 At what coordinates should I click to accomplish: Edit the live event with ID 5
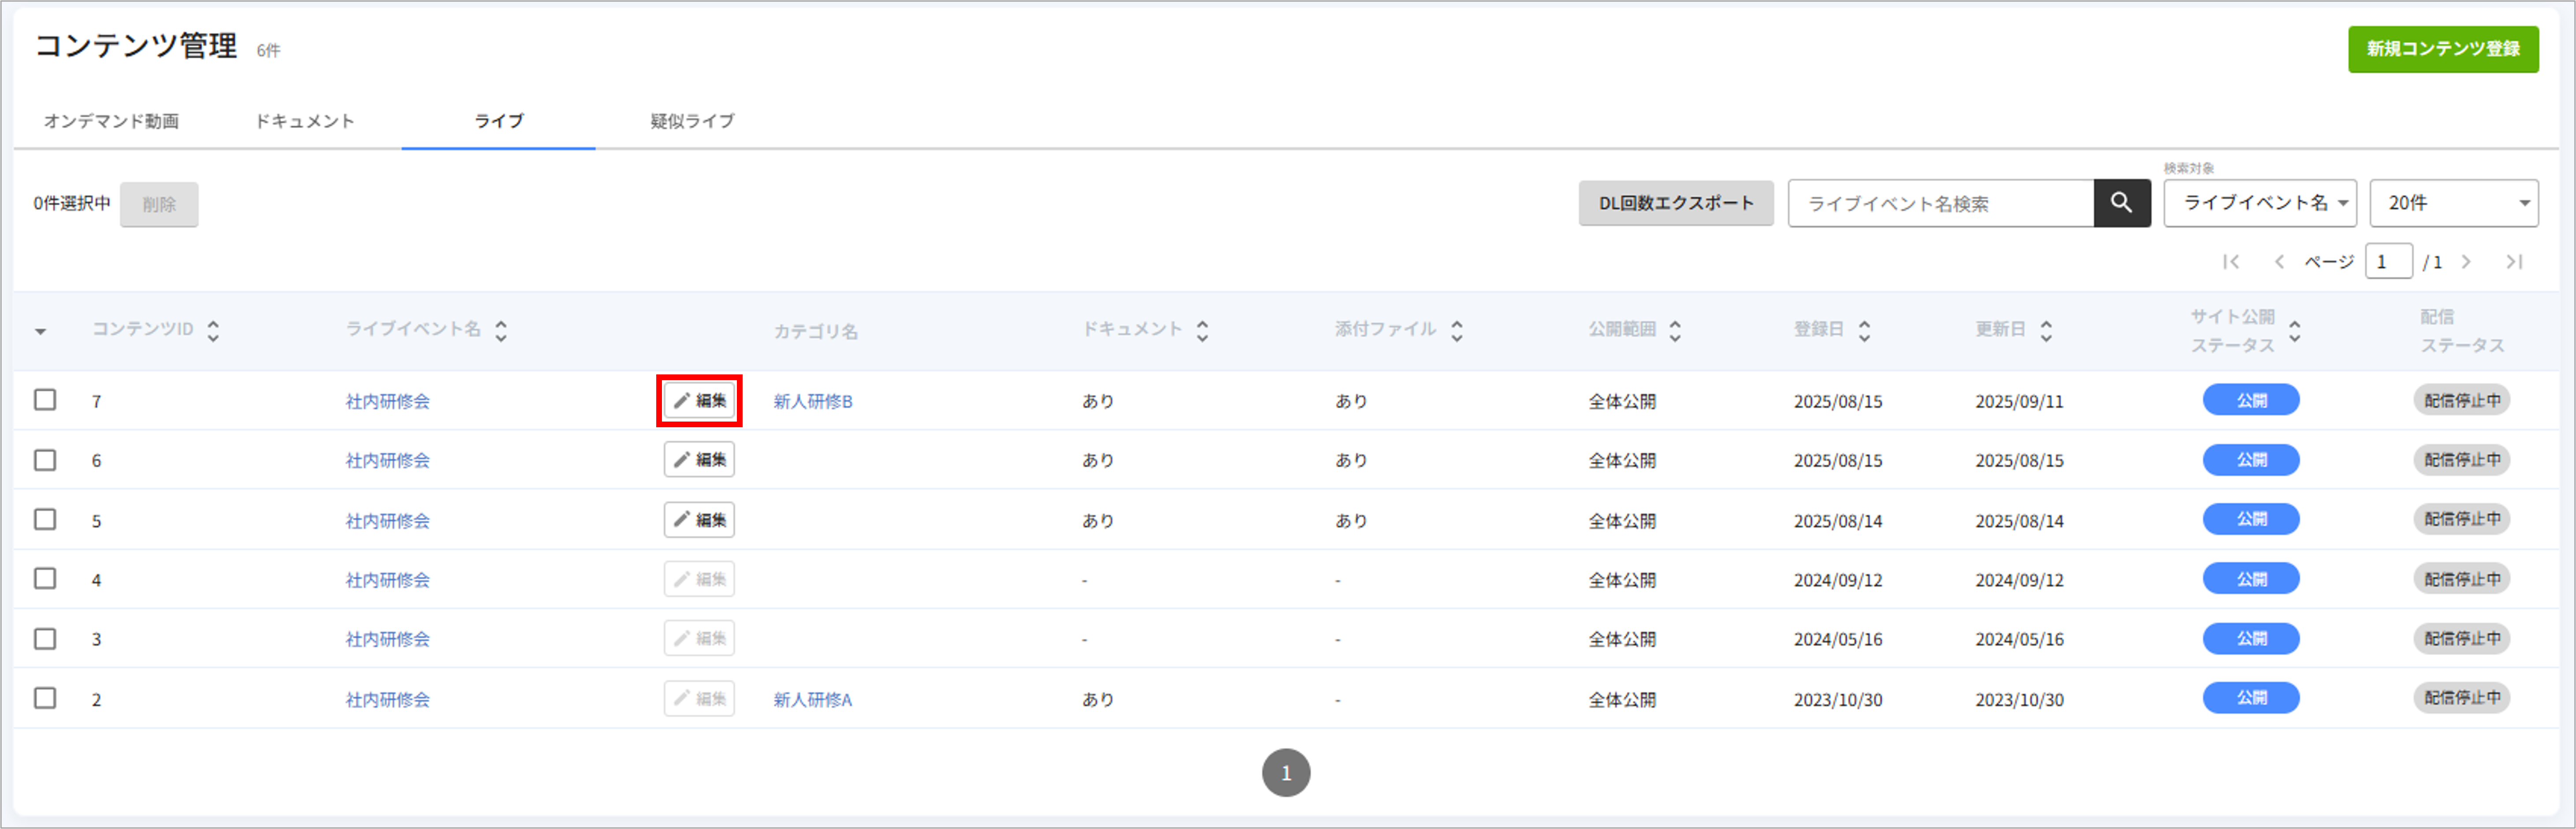point(699,520)
